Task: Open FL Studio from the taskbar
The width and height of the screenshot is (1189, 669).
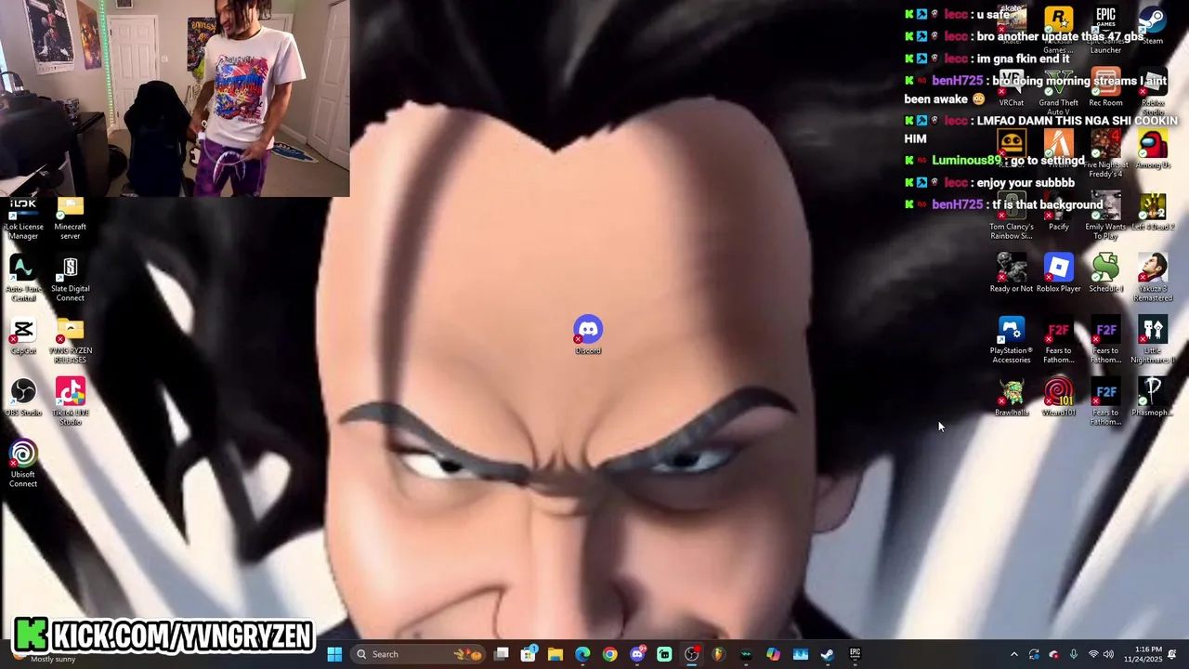Action: coord(719,654)
